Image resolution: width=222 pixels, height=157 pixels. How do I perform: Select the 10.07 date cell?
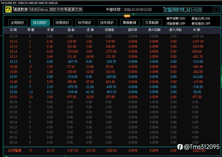tap(13, 77)
